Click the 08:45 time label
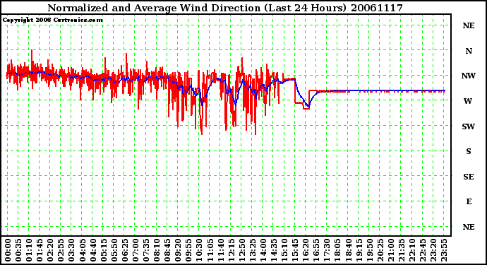 [167, 250]
